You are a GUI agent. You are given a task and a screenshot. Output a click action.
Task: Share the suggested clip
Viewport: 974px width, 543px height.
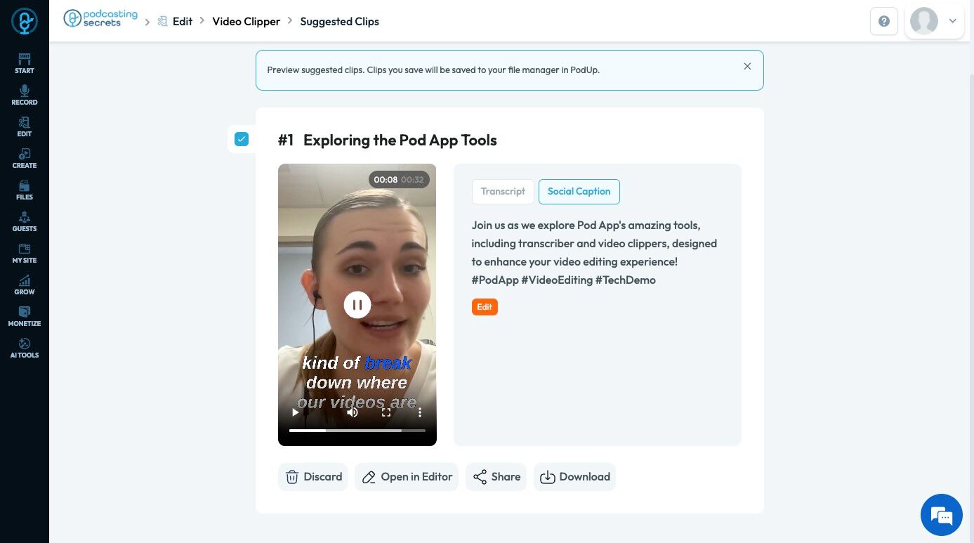[496, 477]
